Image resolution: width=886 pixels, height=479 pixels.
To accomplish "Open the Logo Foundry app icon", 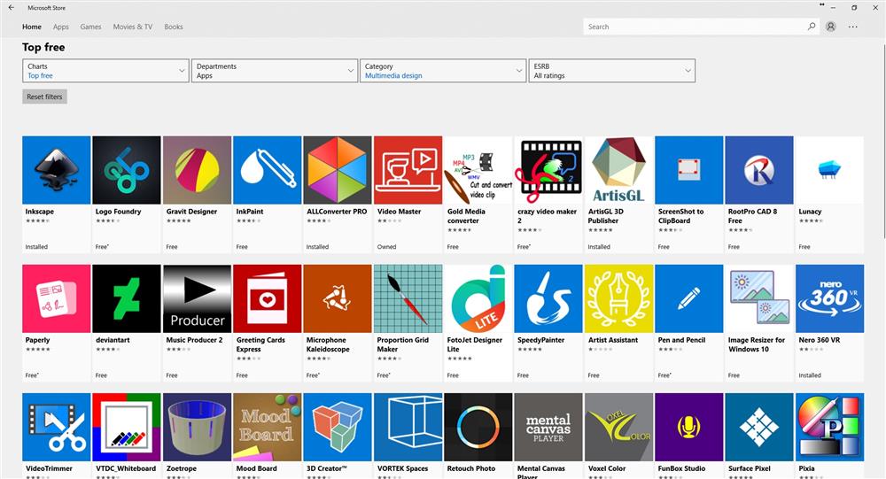I will tap(127, 170).
